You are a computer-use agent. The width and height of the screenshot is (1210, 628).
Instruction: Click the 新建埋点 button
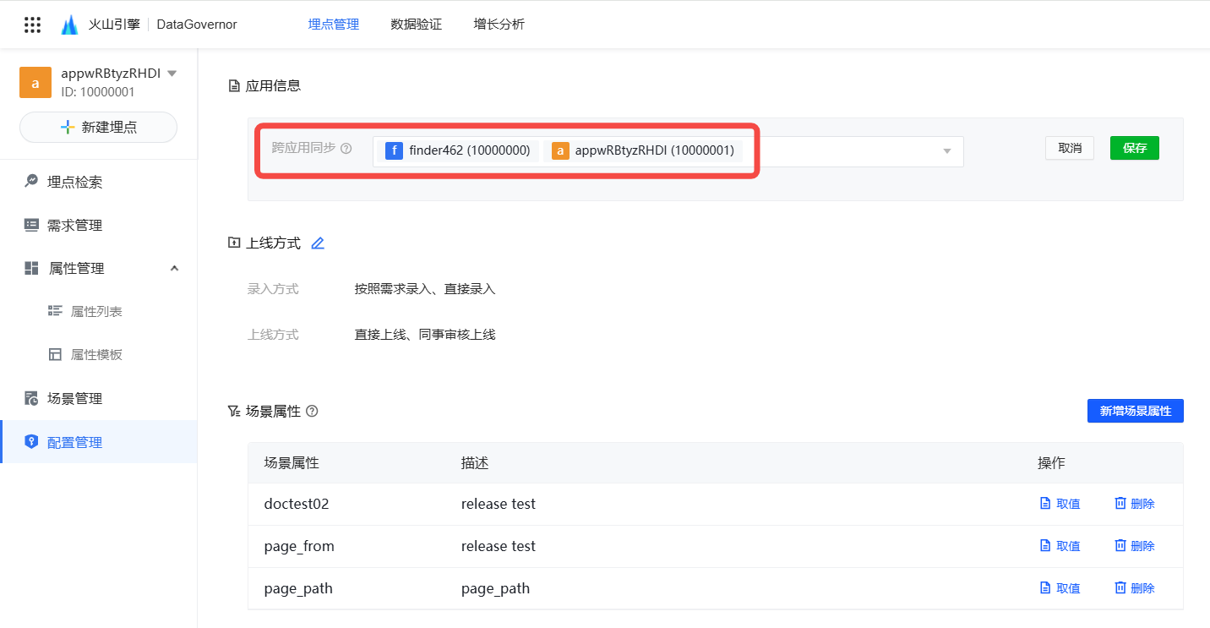tap(98, 128)
